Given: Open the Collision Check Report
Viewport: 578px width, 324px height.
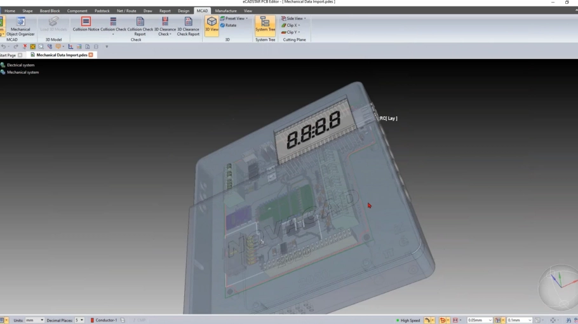Looking at the screenshot, I should [x=140, y=25].
